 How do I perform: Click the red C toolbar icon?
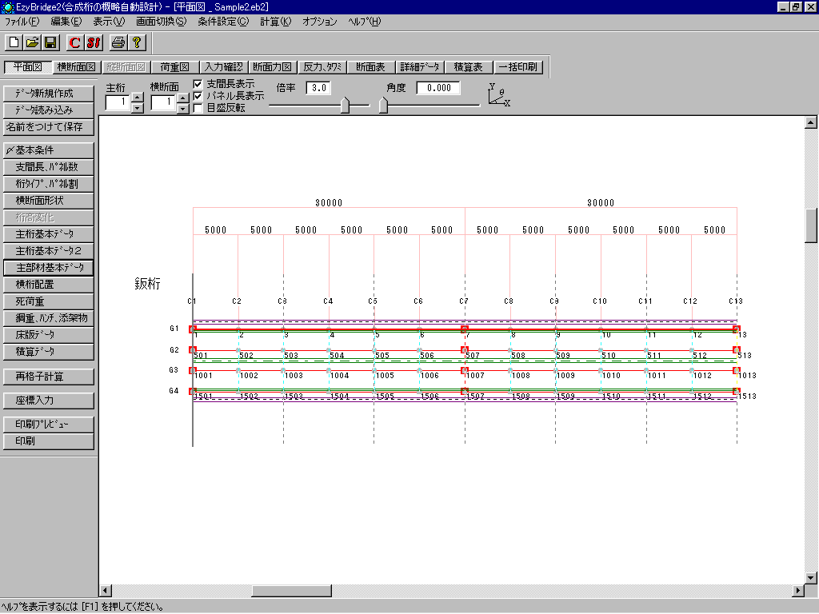pyautogui.click(x=74, y=42)
